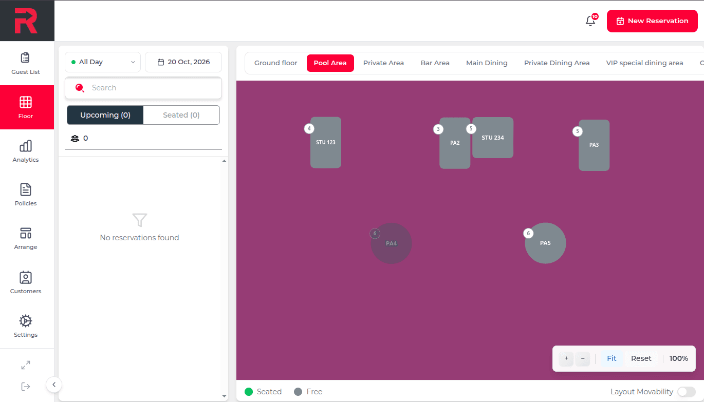
Task: Open the notifications bell
Action: point(590,21)
